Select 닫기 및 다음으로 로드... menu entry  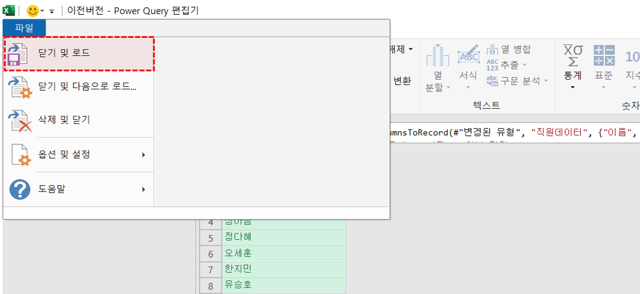point(87,87)
